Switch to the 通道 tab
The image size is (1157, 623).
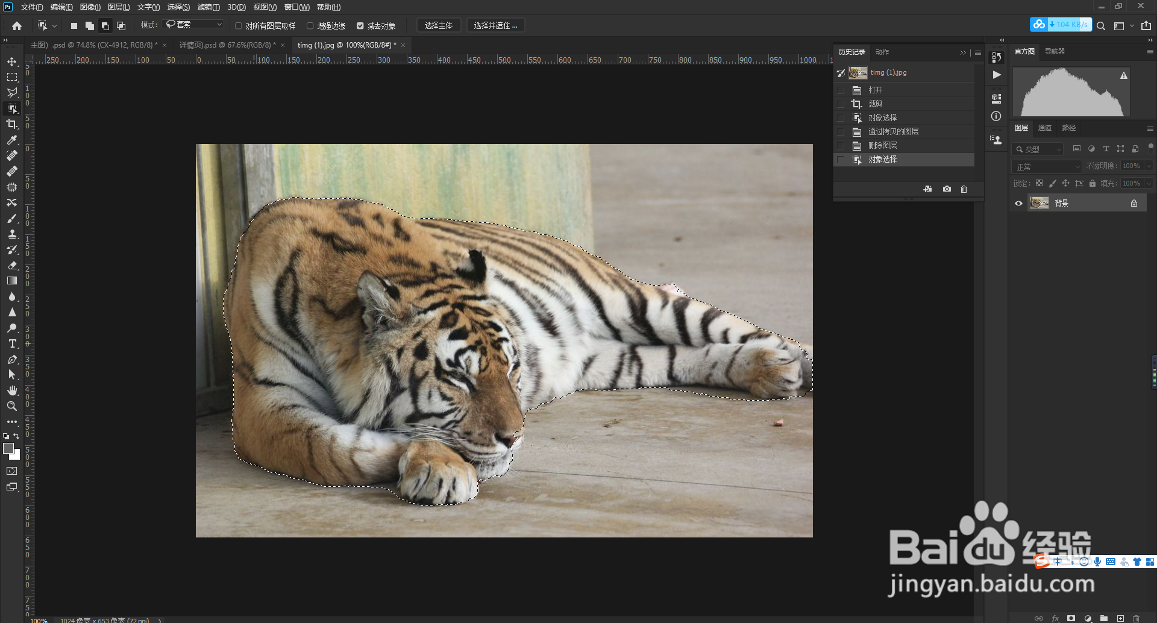[x=1045, y=128]
